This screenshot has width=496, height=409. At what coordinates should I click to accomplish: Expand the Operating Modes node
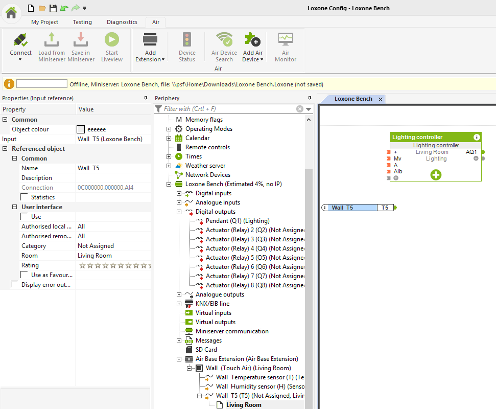pos(169,129)
